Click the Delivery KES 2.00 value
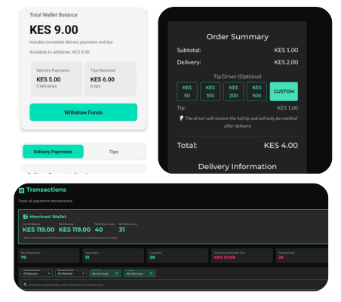This screenshot has width=341, height=302. click(286, 62)
